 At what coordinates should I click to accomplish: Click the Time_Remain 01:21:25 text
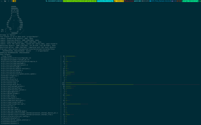click(163, 1)
